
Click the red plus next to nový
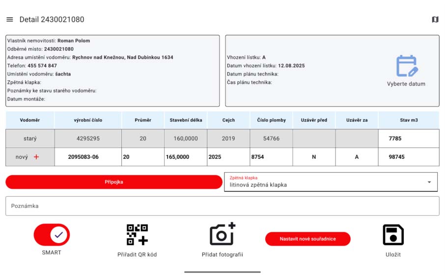pos(36,157)
